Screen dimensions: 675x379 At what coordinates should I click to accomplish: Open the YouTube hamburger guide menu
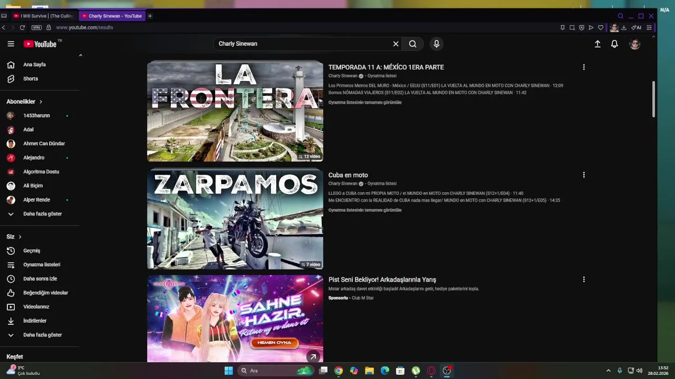pyautogui.click(x=11, y=44)
